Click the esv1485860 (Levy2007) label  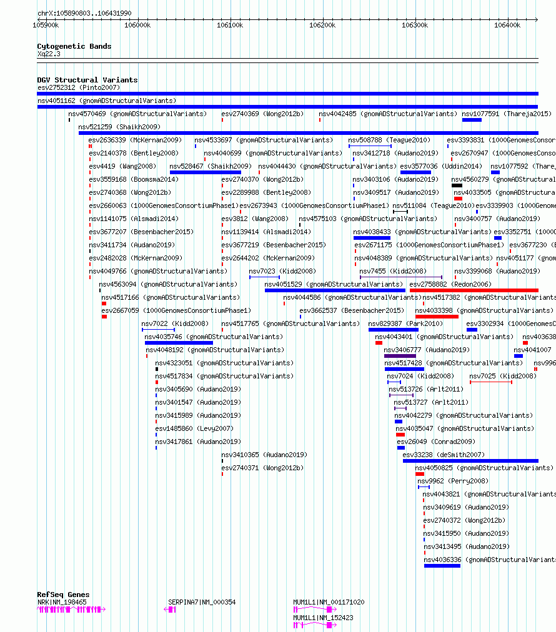pyautogui.click(x=194, y=428)
